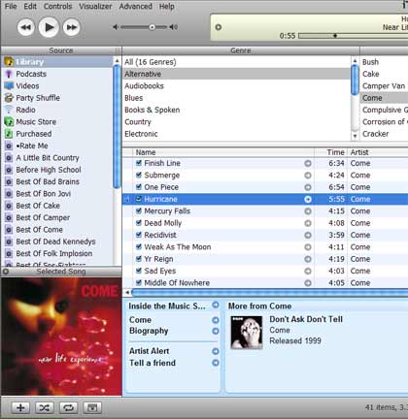Select Library in Source list
The width and height of the screenshot is (408, 419).
(57, 62)
